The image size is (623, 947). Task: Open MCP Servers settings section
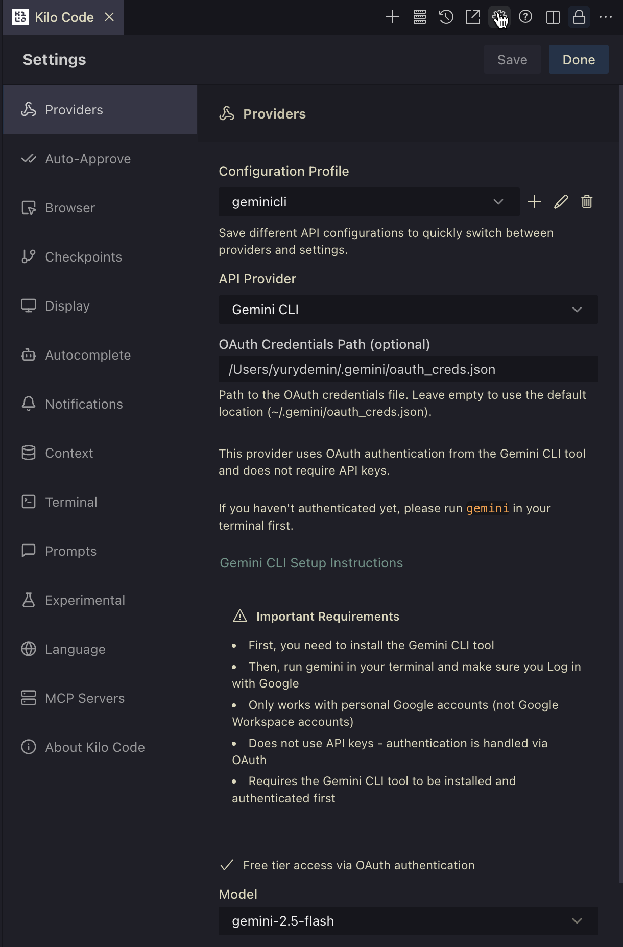point(100,698)
